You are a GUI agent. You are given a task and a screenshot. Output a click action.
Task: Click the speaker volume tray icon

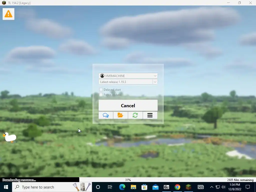pos(223,187)
